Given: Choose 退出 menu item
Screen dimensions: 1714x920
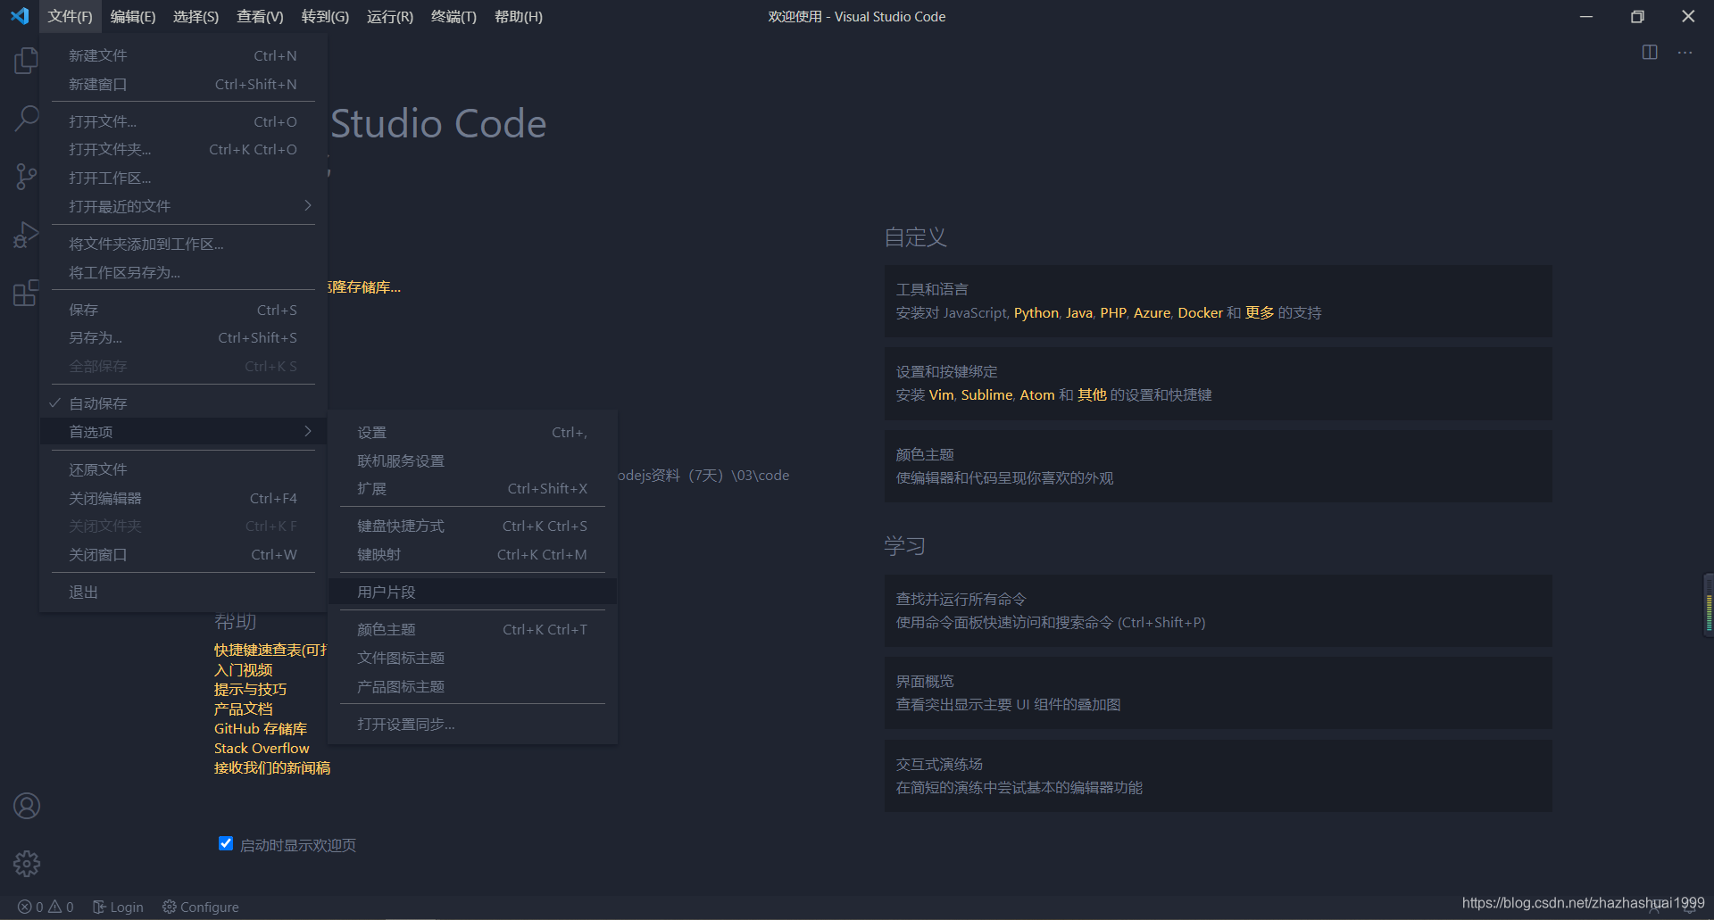Looking at the screenshot, I should [x=183, y=592].
